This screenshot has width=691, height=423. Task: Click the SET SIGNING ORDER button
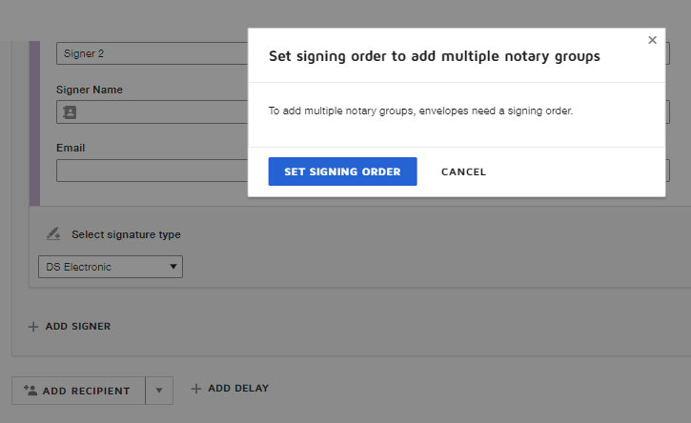[x=342, y=171]
